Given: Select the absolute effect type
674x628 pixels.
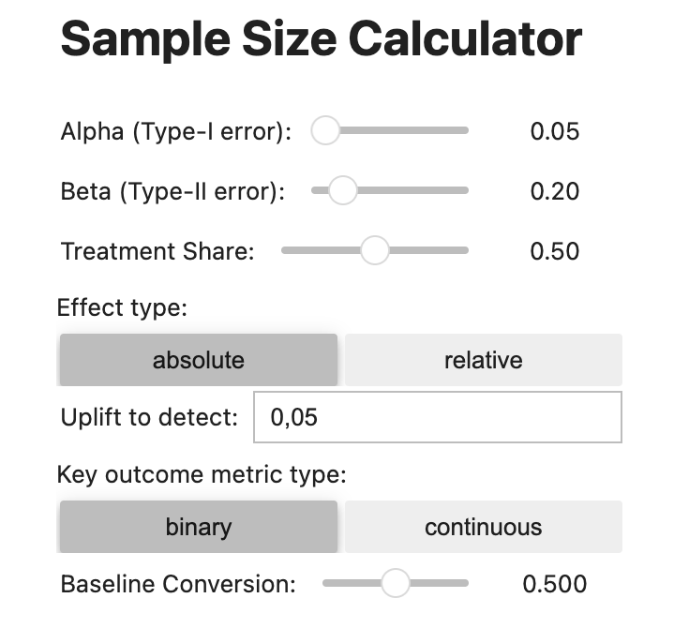Looking at the screenshot, I should coord(198,360).
